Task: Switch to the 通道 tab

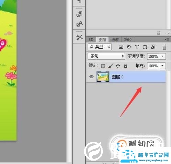Action: (x=115, y=40)
